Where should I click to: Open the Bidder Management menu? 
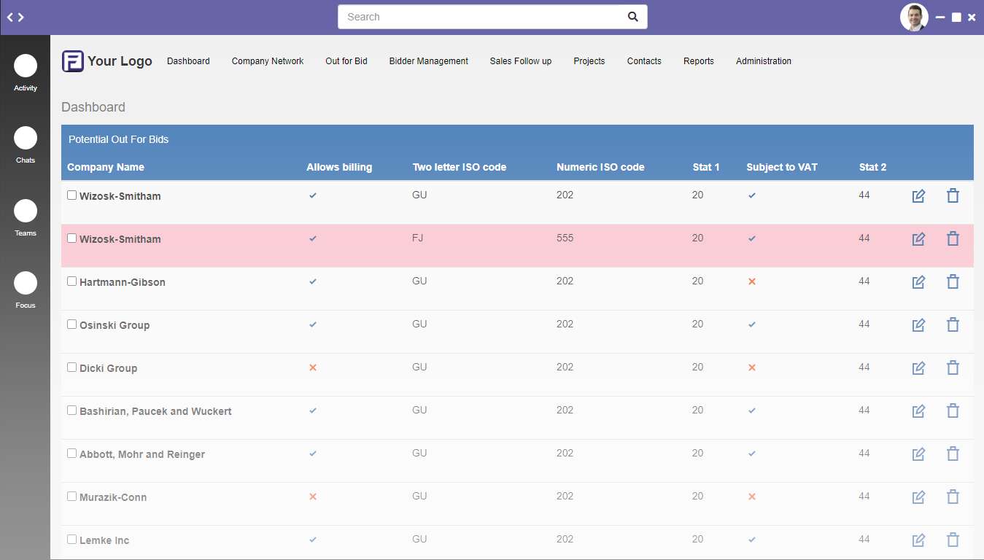[x=428, y=61]
